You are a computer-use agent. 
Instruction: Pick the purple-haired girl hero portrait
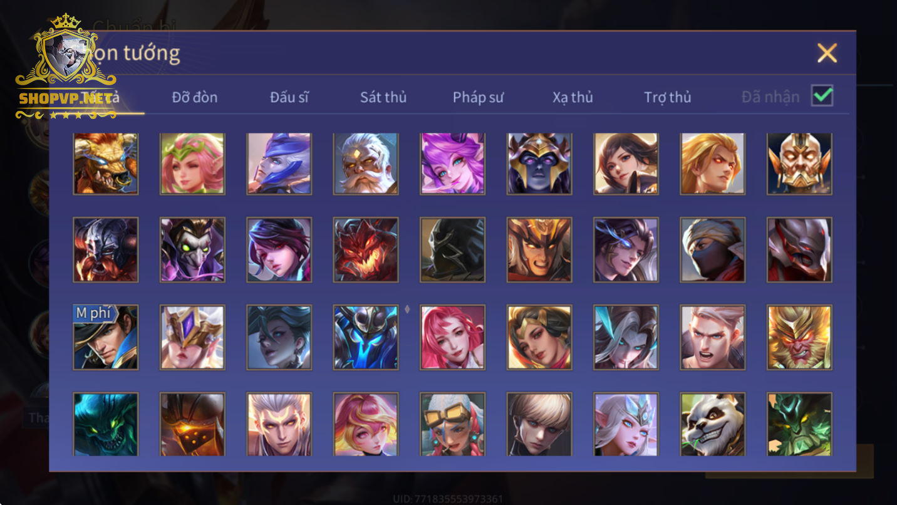(x=452, y=164)
